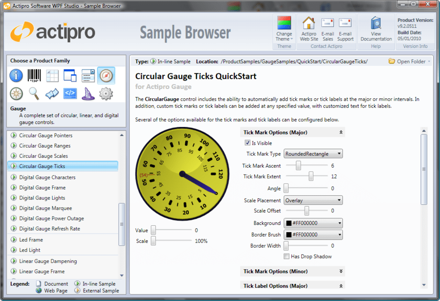This screenshot has width=440, height=301.
Task: Open the Background color dropdown
Action: [313, 223]
